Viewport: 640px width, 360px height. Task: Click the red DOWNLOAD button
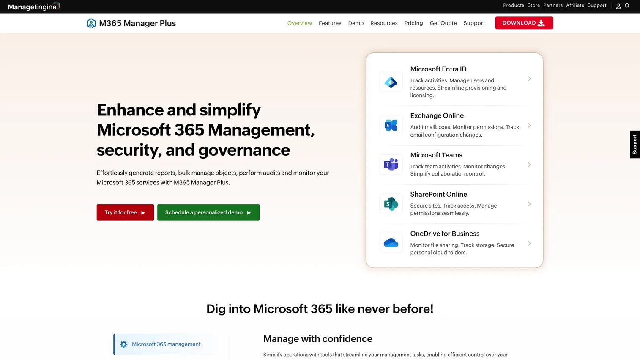524,23
